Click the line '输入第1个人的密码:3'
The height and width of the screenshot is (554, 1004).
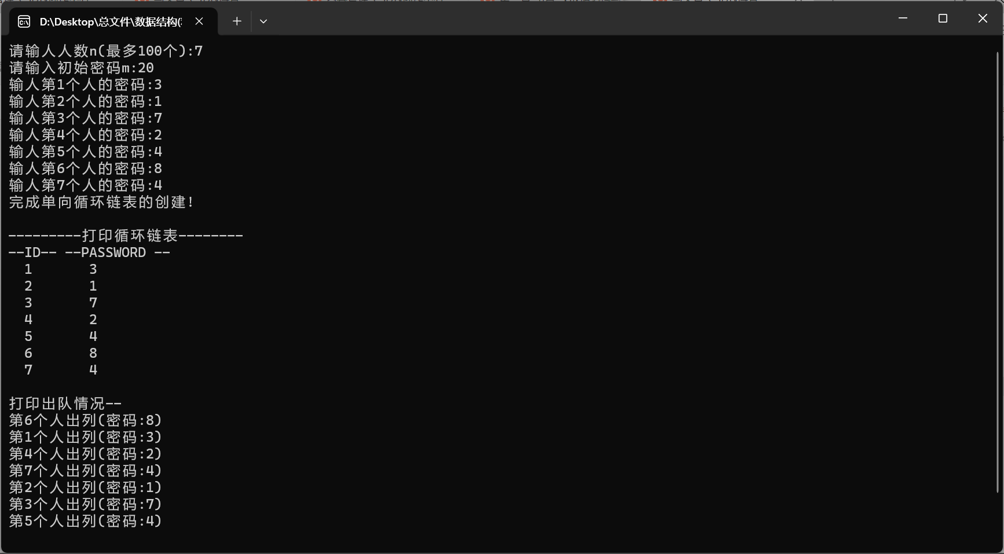[x=86, y=85]
